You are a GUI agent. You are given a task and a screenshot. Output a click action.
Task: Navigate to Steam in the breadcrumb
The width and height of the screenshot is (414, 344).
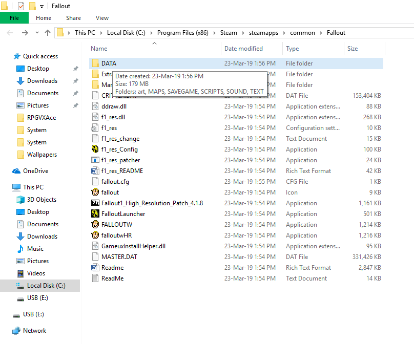[229, 33]
